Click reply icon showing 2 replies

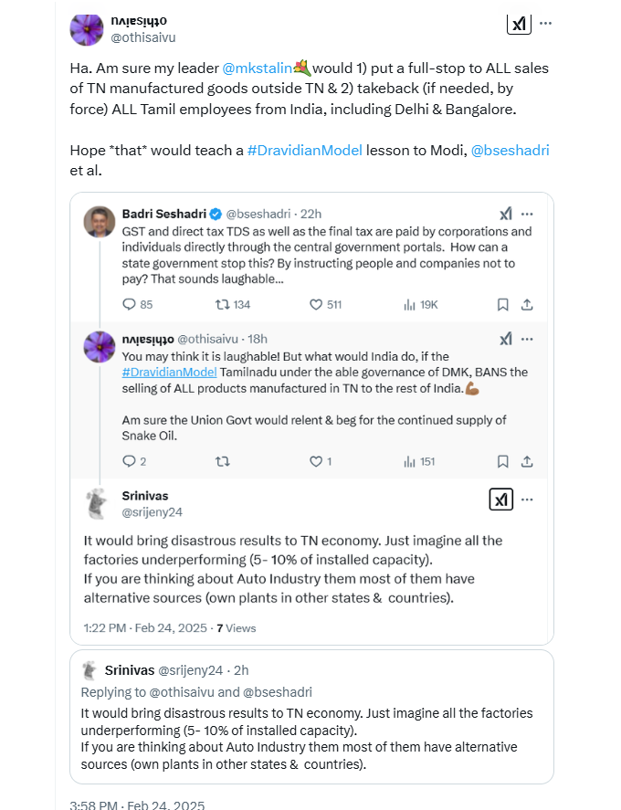point(130,461)
